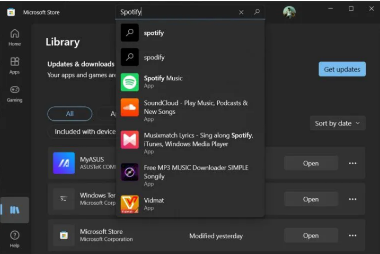Viewport: 380px width, 254px height.
Task: Select Spotify Music app result
Action: click(190, 82)
